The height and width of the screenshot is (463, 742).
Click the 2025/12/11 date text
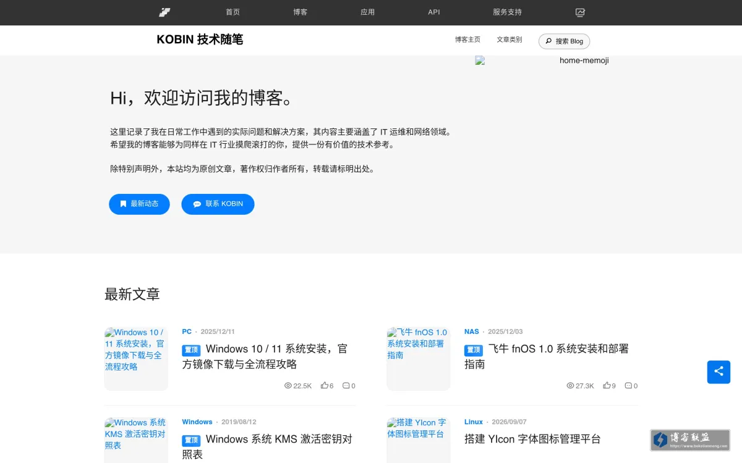click(x=218, y=332)
